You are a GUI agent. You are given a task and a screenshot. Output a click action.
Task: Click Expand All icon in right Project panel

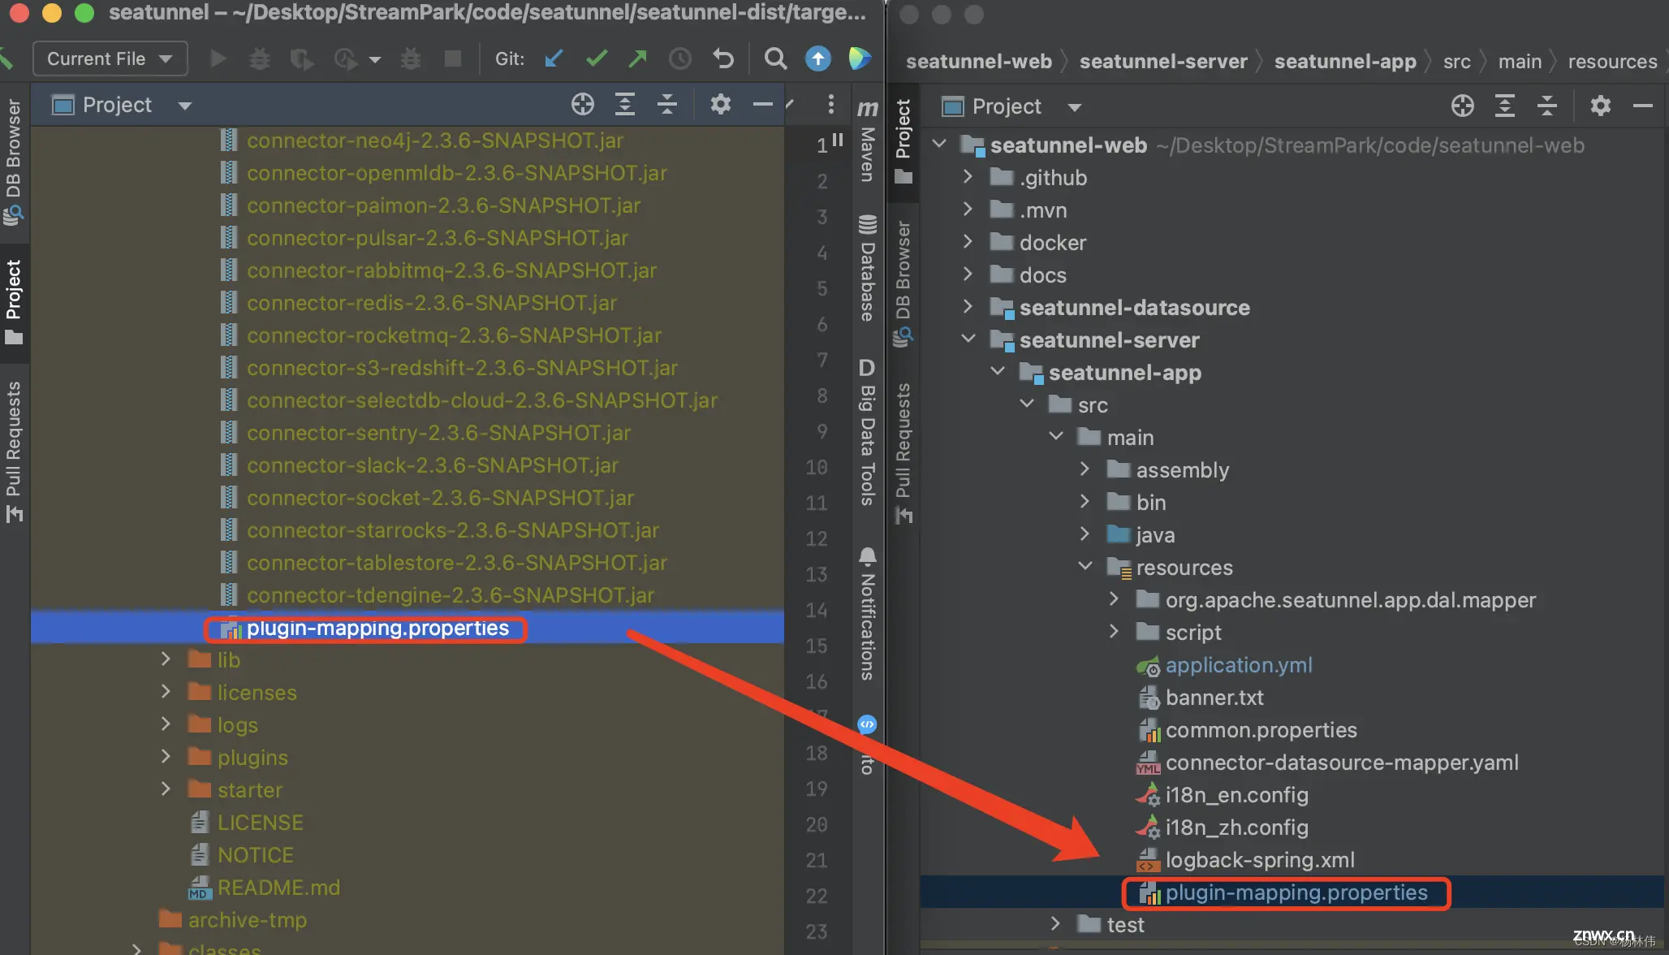coord(1504,106)
